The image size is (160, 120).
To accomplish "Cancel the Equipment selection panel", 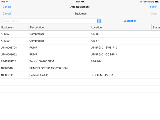I will (x=7, y=14).
